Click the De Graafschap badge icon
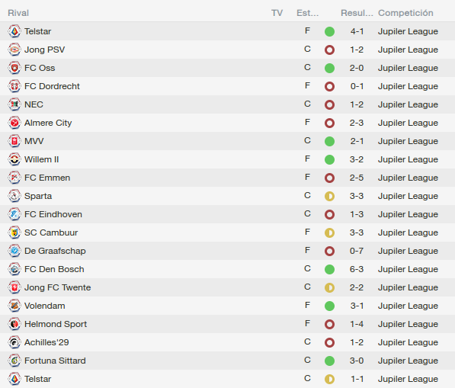This screenshot has width=455, height=388. pos(14,251)
